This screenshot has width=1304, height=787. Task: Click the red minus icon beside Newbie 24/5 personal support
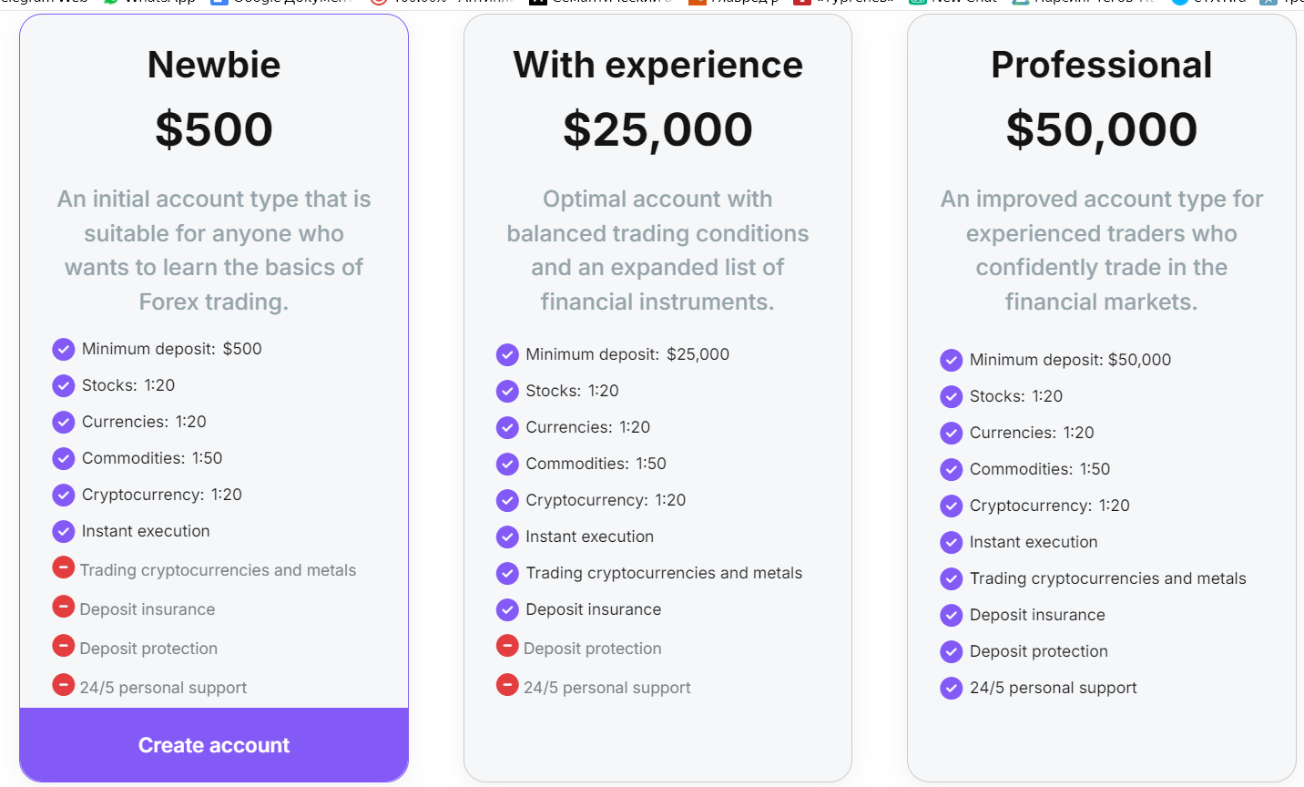64,685
